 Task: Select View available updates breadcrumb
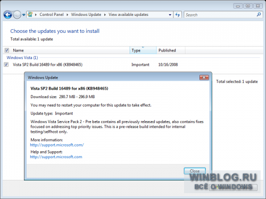tap(128, 14)
